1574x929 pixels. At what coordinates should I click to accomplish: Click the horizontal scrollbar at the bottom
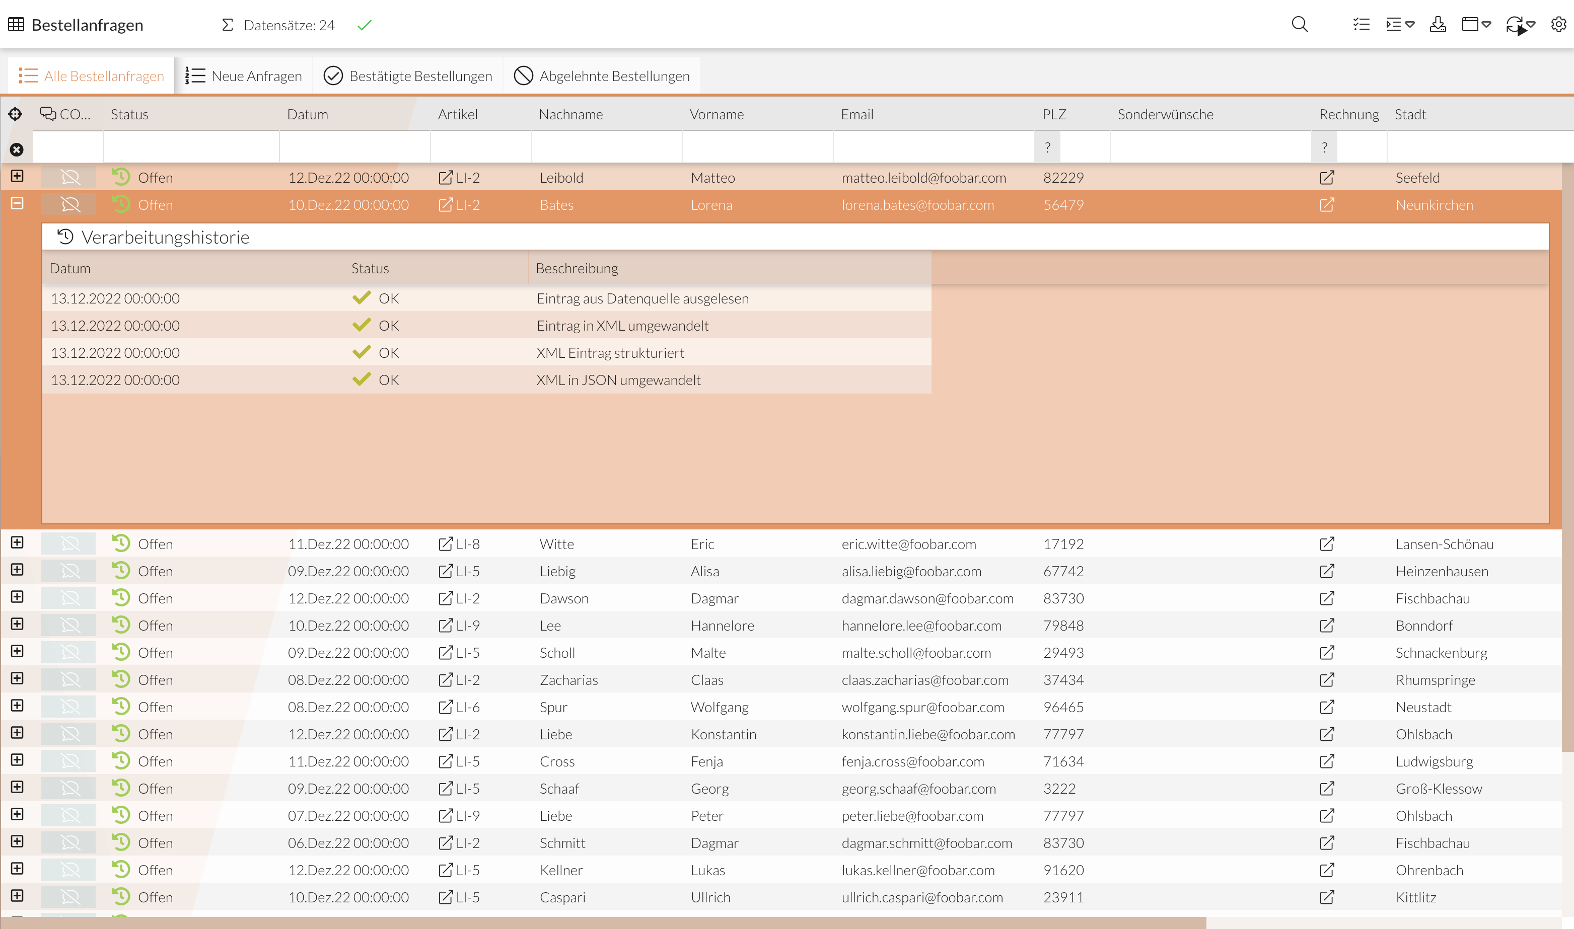[601, 923]
